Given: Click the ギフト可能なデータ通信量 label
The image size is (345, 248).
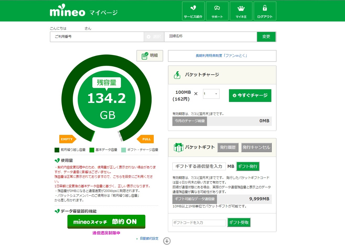Looking at the screenshot, I should 195,199.
